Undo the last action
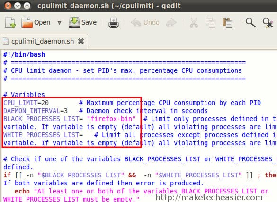Image resolution: width=277 pixels, height=202 pixels. coord(145,23)
